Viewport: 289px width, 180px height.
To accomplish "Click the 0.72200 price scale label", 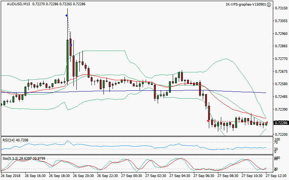I will click(280, 134).
